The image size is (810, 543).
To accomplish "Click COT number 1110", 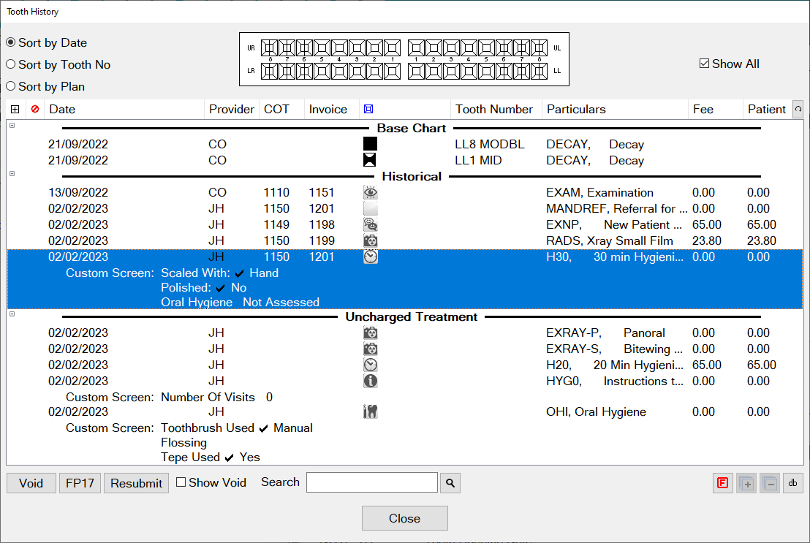I will (276, 193).
